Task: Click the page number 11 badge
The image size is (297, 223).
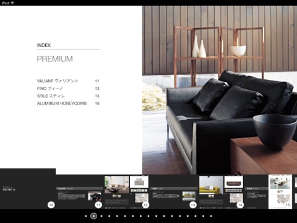Action: 98,205
